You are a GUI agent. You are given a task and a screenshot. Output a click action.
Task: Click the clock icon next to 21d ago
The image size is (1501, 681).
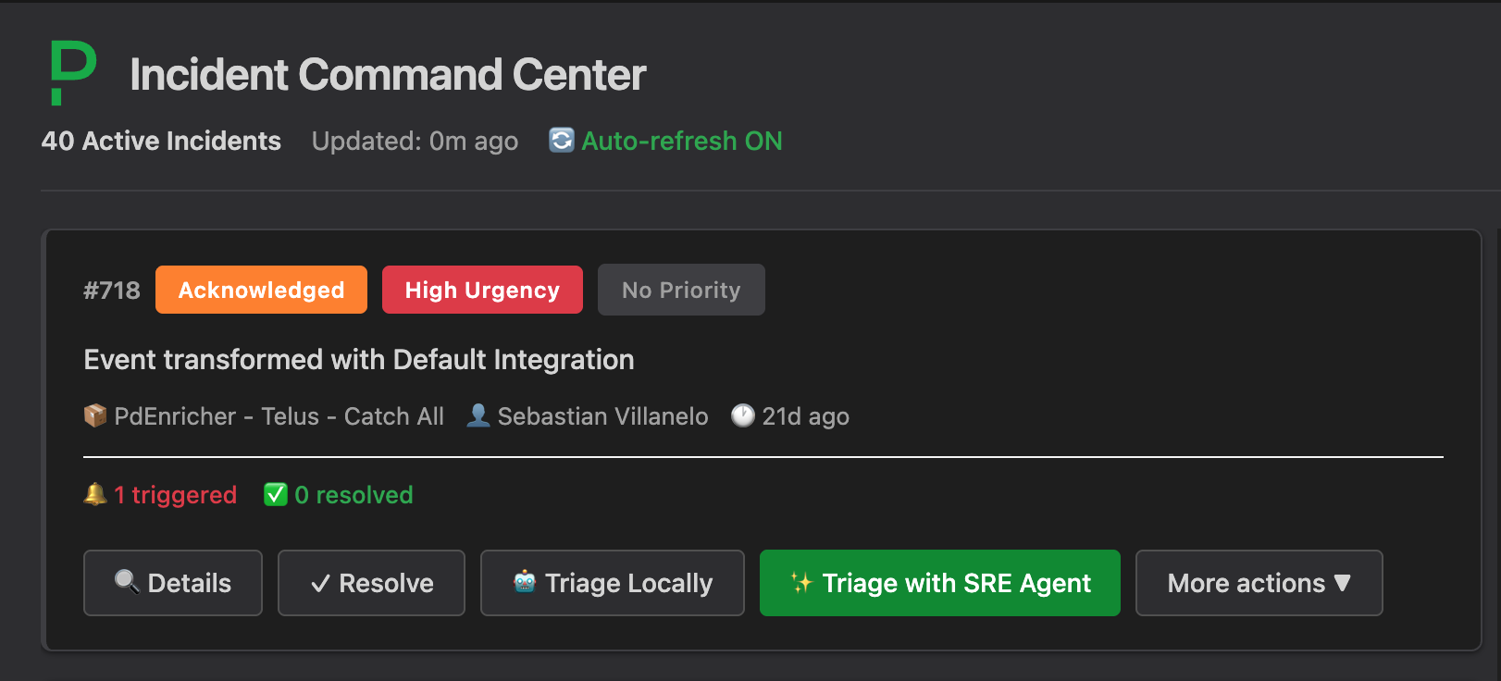pyautogui.click(x=742, y=415)
